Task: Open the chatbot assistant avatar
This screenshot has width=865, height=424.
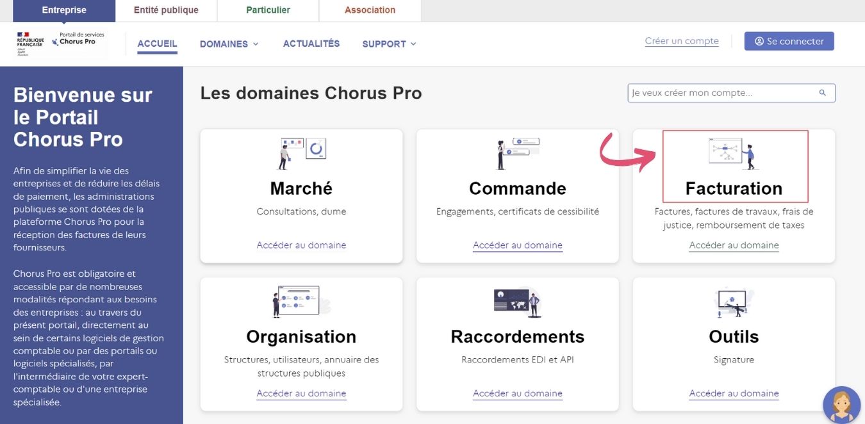Action: tap(841, 405)
